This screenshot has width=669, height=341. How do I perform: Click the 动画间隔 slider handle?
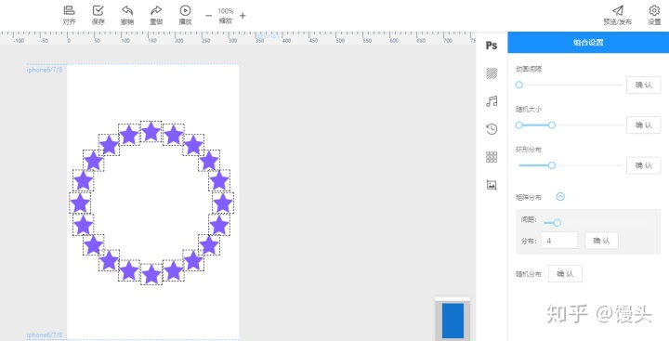point(518,85)
